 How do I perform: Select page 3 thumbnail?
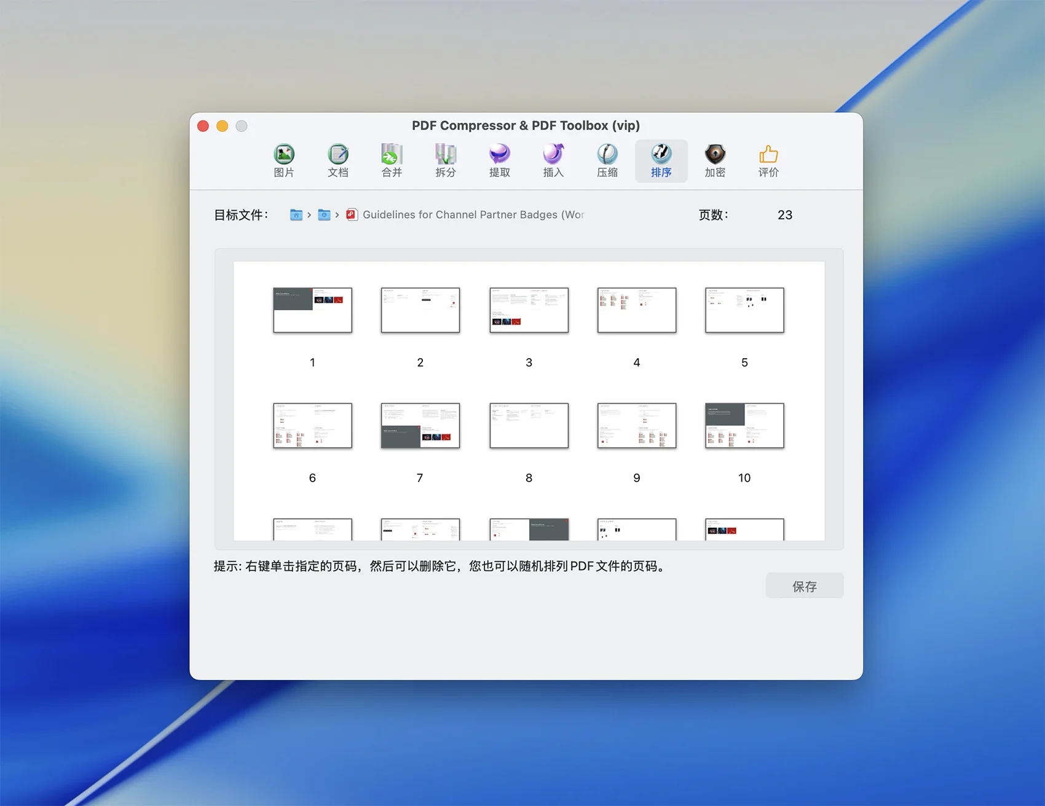tap(529, 310)
